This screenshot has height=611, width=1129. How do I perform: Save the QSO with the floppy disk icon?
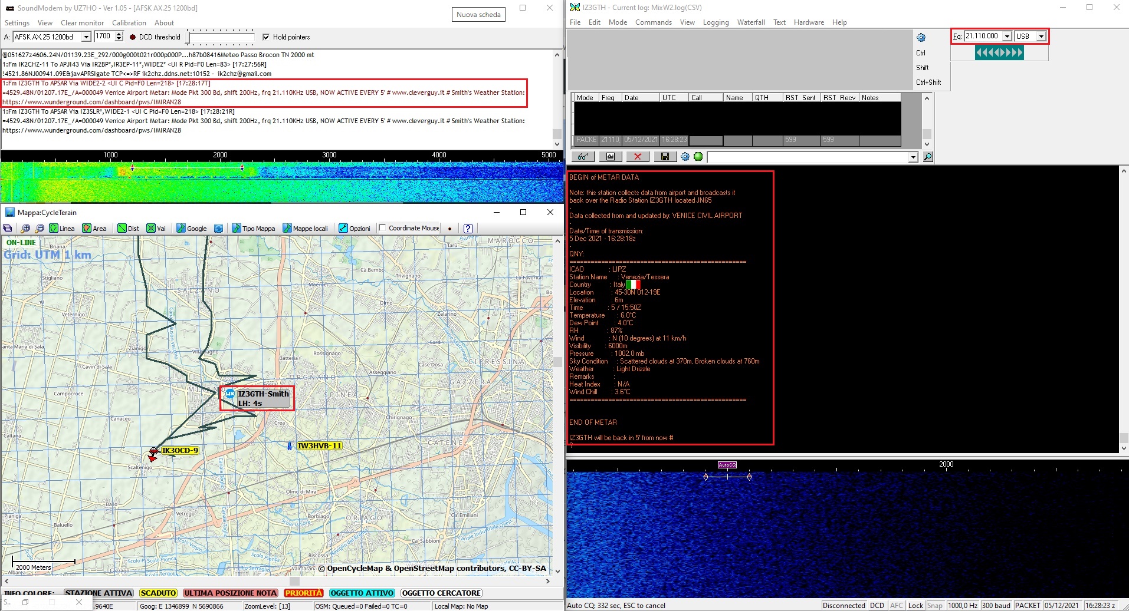(x=665, y=157)
